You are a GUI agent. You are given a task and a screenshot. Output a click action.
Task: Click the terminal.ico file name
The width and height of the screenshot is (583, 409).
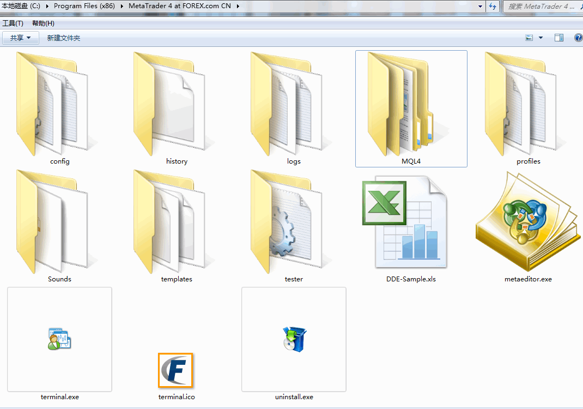[x=177, y=397]
